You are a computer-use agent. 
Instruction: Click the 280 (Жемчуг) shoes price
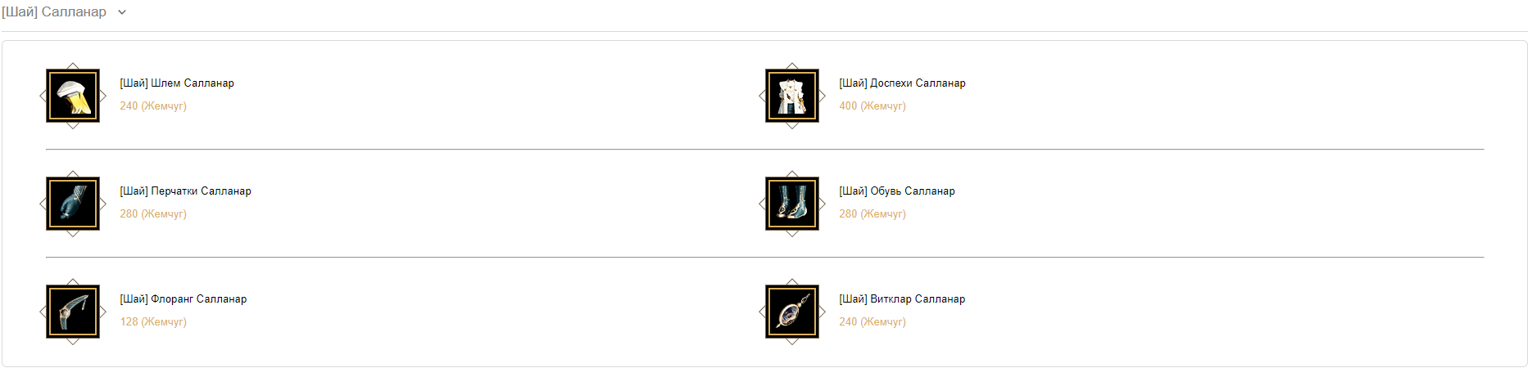[x=873, y=214]
